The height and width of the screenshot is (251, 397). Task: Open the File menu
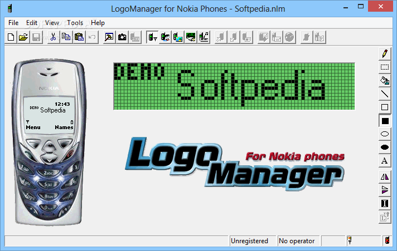point(13,23)
